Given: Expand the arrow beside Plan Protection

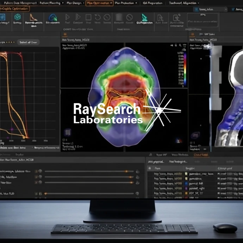Looking at the screenshot, I should pyautogui.click(x=136, y=3).
